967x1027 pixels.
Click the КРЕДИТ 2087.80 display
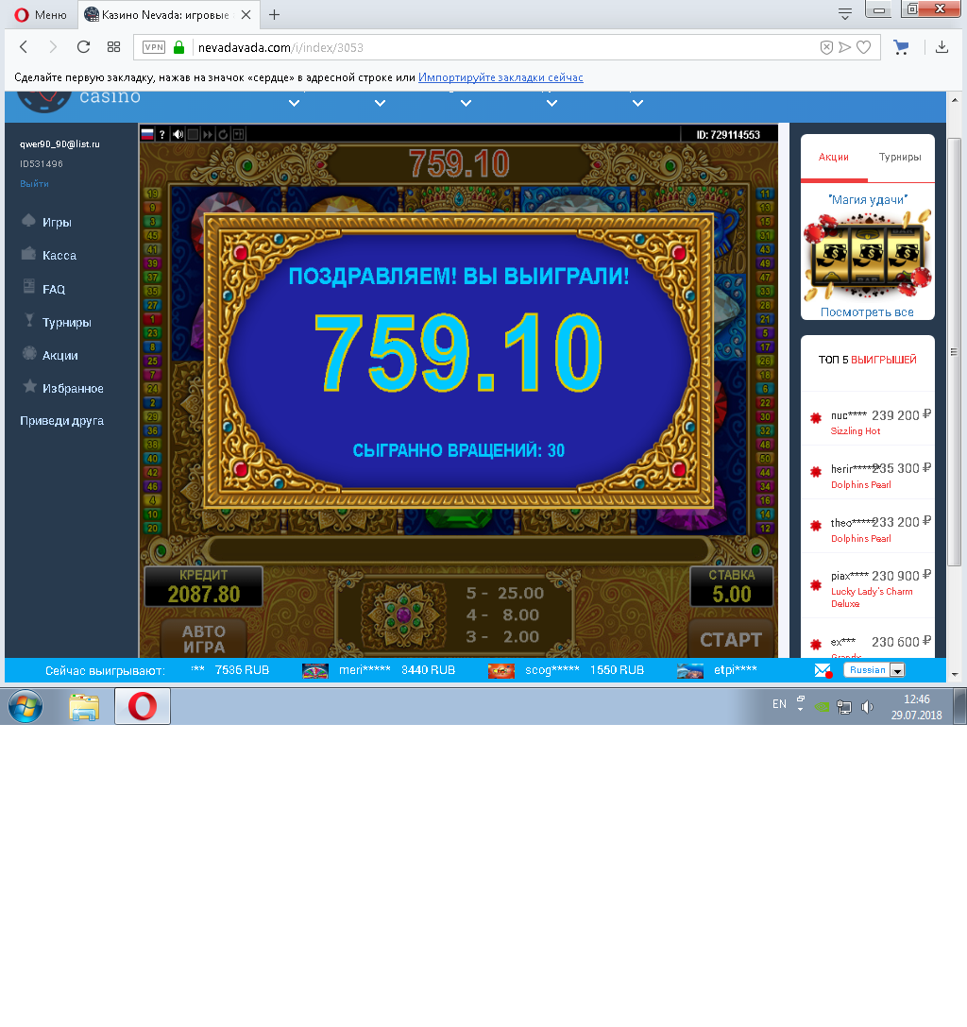point(204,586)
